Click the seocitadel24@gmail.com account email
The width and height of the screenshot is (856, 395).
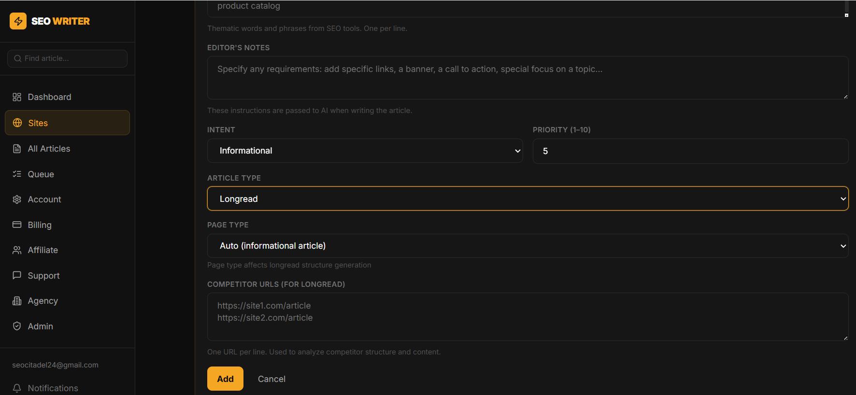coord(55,365)
